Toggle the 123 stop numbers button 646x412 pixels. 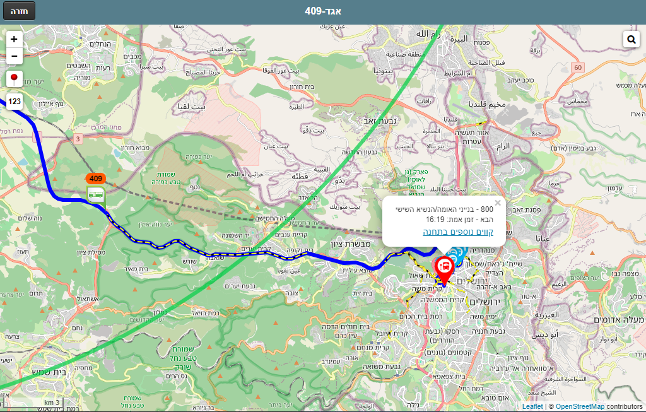click(x=14, y=102)
